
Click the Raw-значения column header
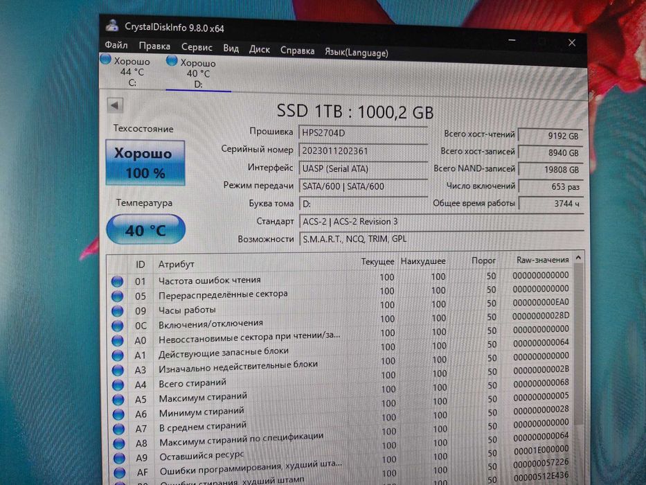[543, 261]
